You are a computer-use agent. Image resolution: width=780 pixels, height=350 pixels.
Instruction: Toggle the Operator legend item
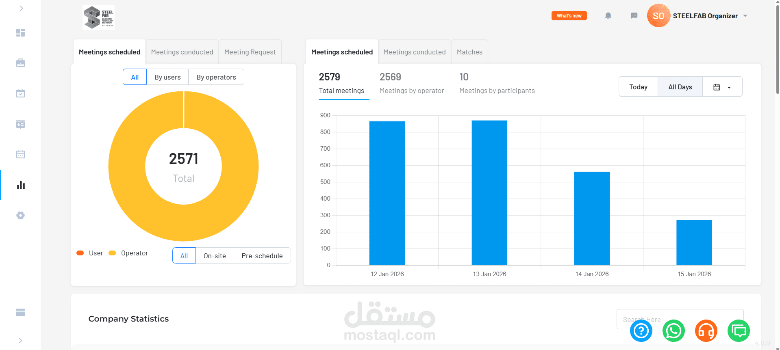coord(128,253)
